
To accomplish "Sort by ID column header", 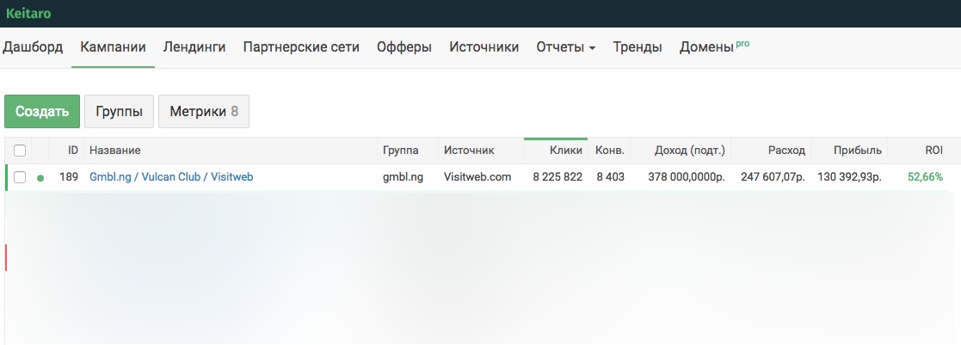I will coord(73,151).
